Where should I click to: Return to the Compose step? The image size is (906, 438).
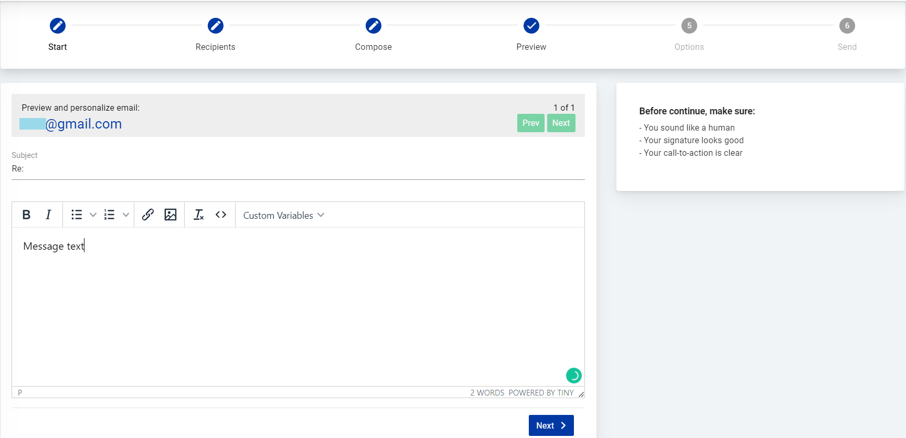click(x=374, y=26)
